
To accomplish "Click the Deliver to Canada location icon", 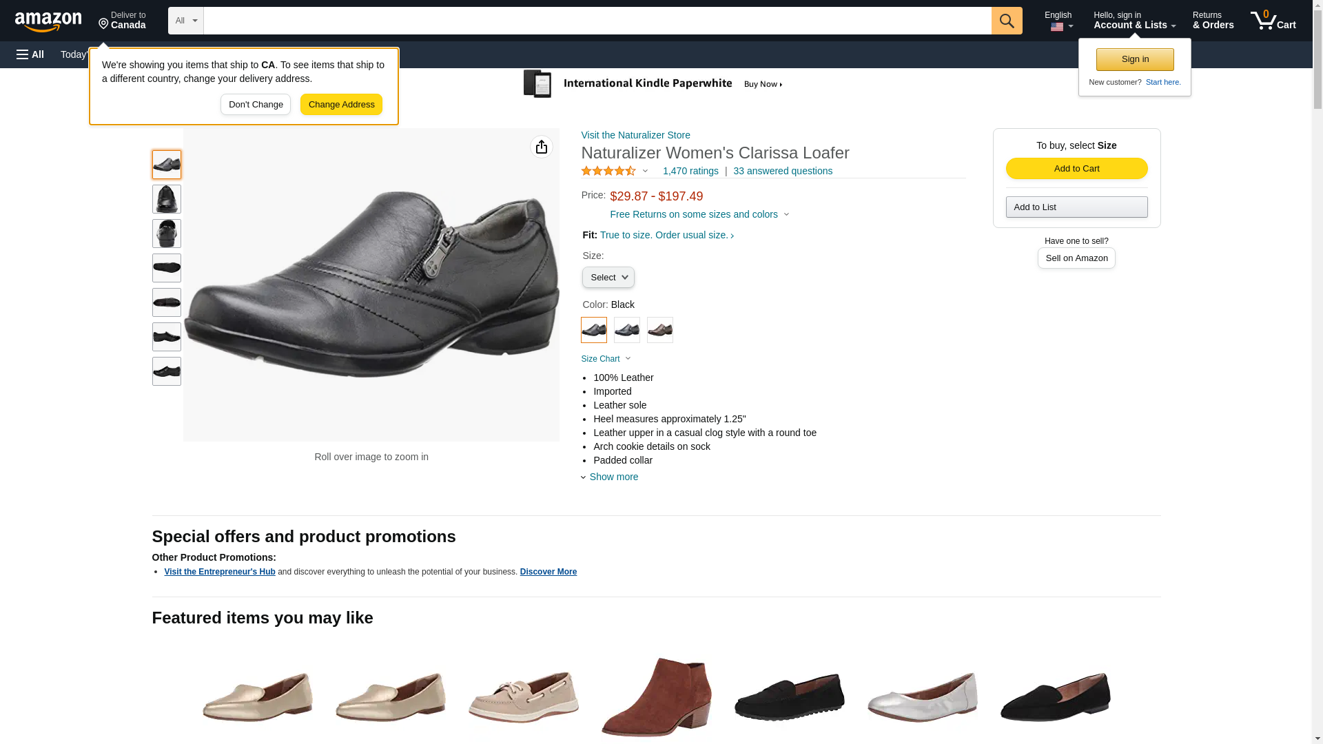I will tap(103, 24).
